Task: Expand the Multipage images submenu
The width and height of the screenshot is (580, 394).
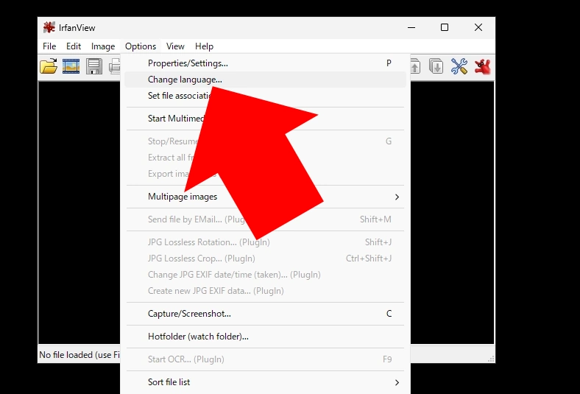Action: (x=265, y=197)
